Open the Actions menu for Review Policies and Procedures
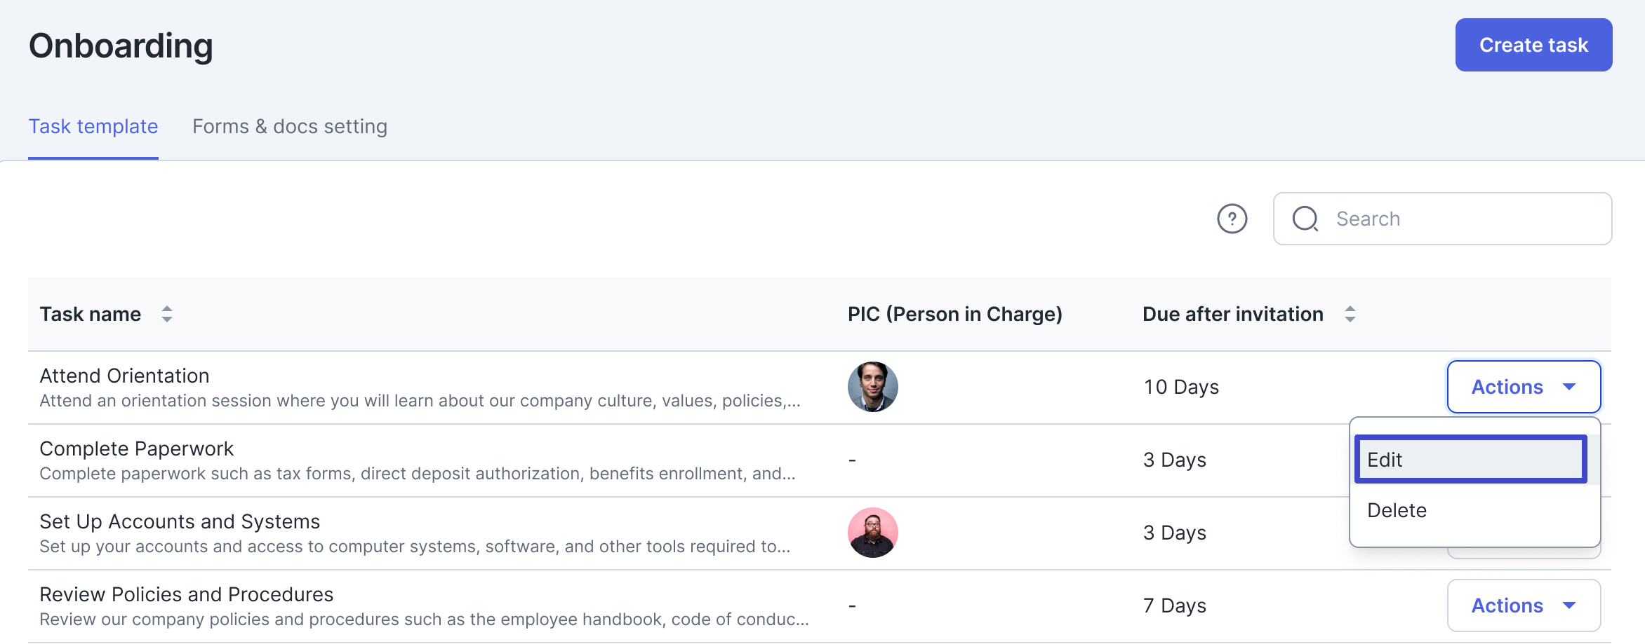 1523,605
